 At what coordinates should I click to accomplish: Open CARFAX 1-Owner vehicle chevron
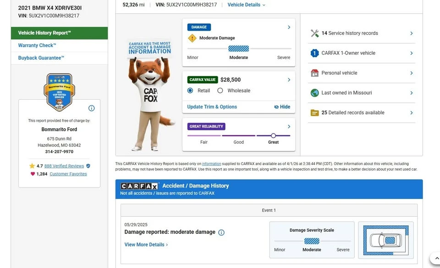coord(412,53)
